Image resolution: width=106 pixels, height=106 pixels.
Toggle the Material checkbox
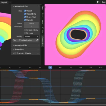(x=25, y=20)
